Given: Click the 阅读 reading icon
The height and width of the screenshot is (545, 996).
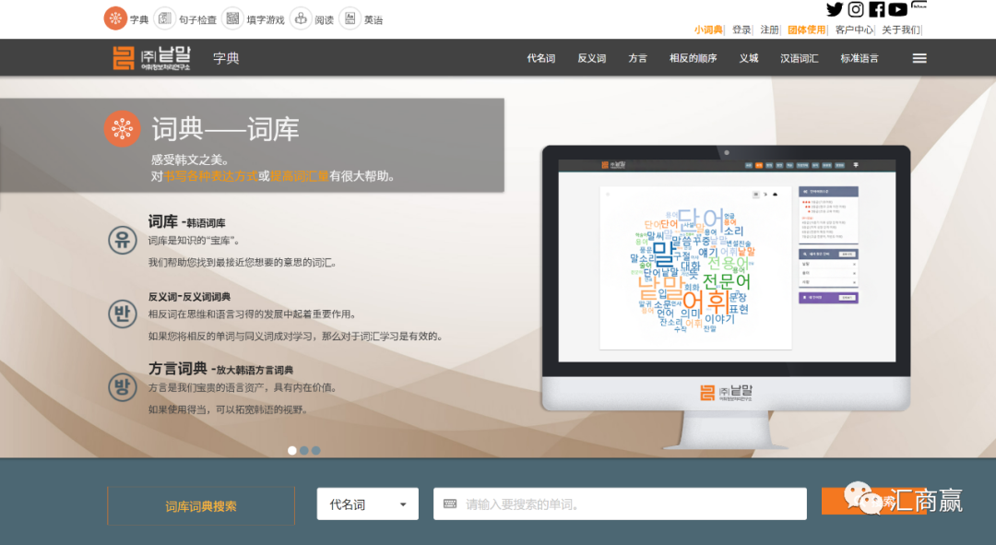Looking at the screenshot, I should click(300, 18).
